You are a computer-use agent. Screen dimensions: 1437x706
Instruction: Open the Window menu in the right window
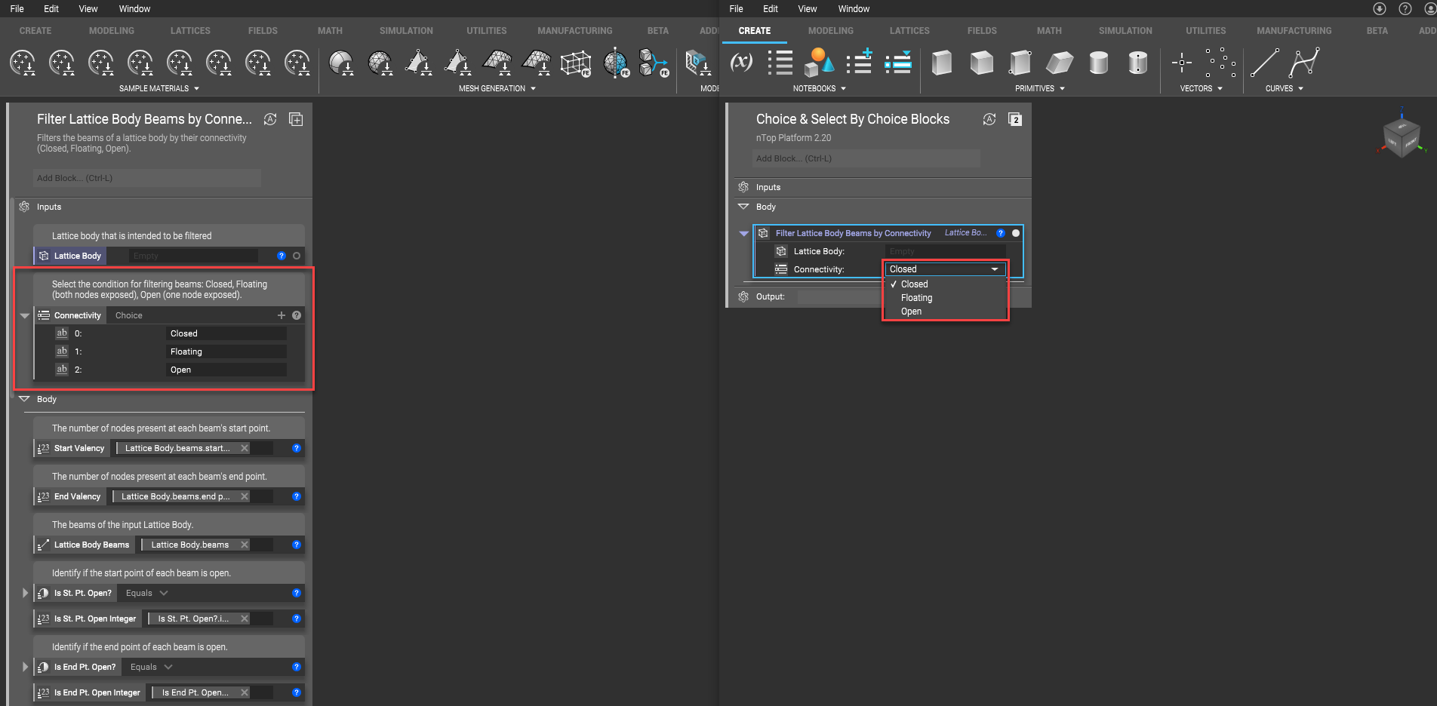click(854, 9)
